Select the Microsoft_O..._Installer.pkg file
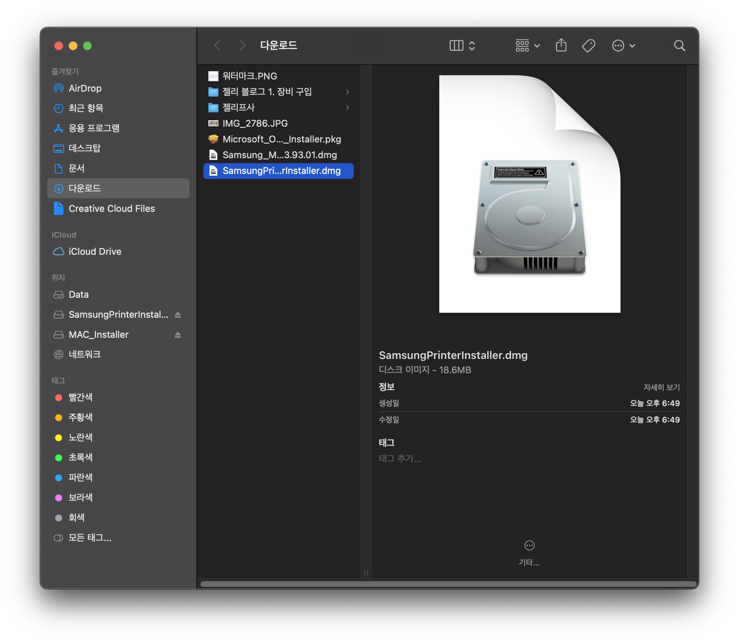This screenshot has width=739, height=642. click(278, 138)
